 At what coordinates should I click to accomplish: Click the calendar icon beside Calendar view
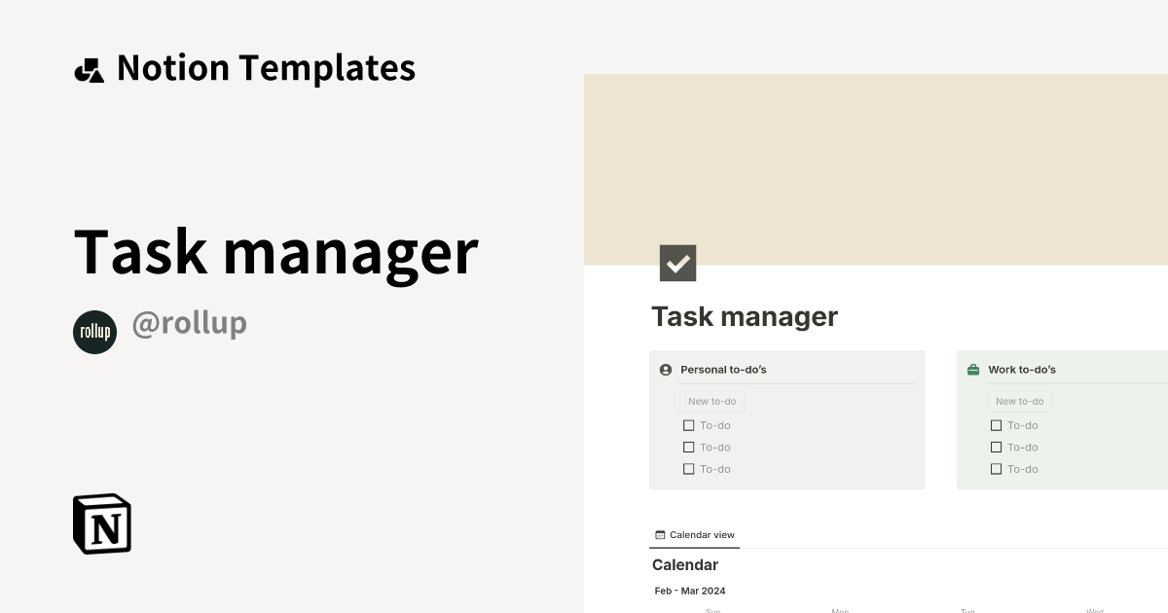pyautogui.click(x=660, y=534)
